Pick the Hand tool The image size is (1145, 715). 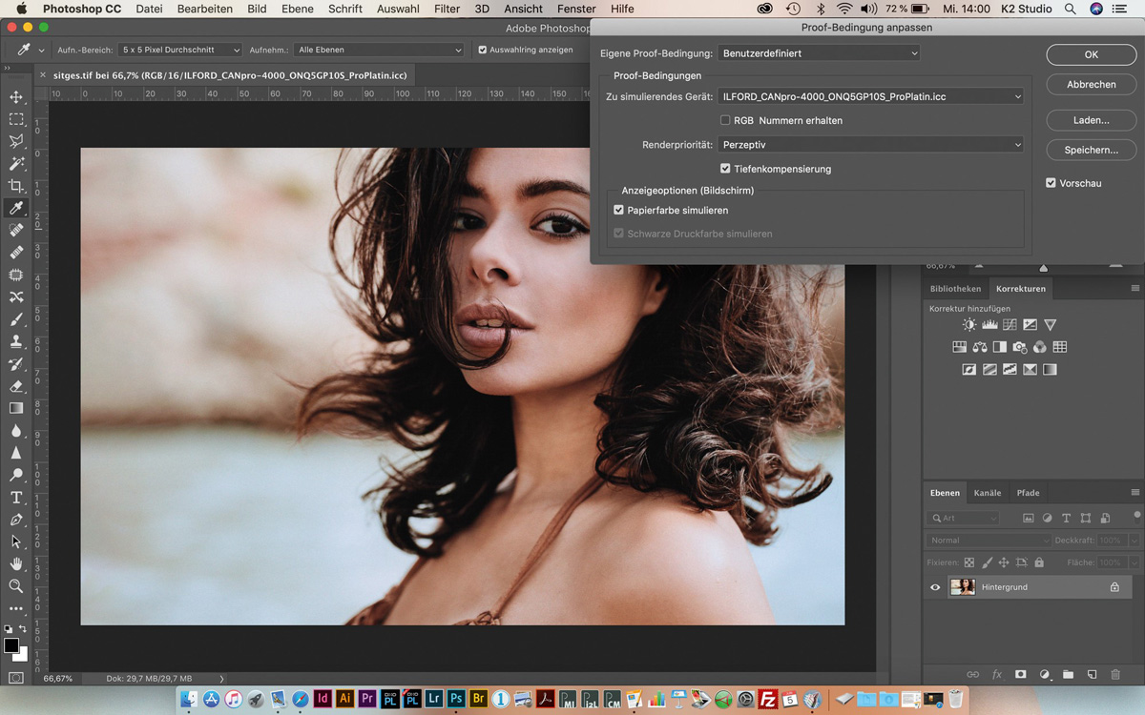[16, 563]
